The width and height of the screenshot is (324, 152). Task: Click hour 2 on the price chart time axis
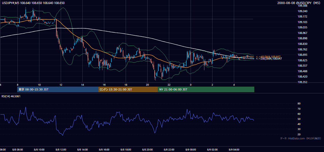(212, 85)
